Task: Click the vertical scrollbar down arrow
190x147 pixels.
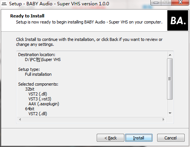Action: click(x=170, y=113)
